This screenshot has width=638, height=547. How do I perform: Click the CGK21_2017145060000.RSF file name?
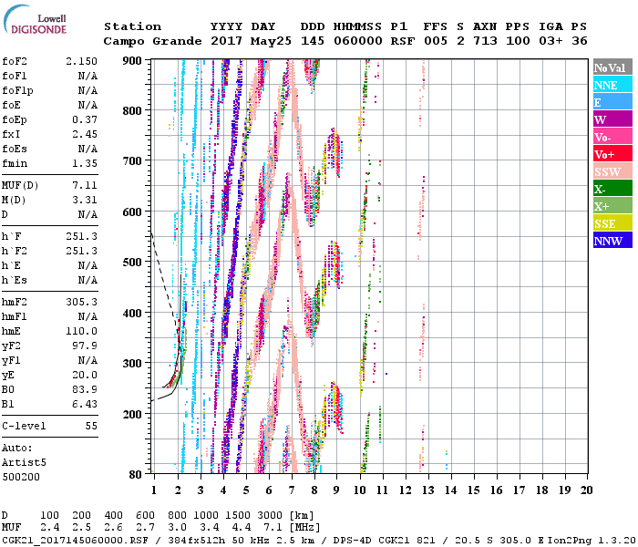pyautogui.click(x=75, y=540)
